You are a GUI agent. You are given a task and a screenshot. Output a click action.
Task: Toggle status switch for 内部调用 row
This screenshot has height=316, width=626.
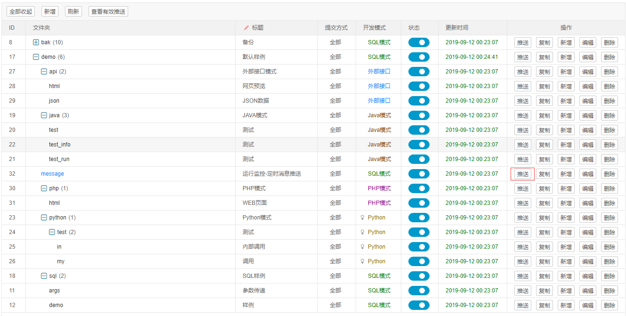tap(419, 247)
